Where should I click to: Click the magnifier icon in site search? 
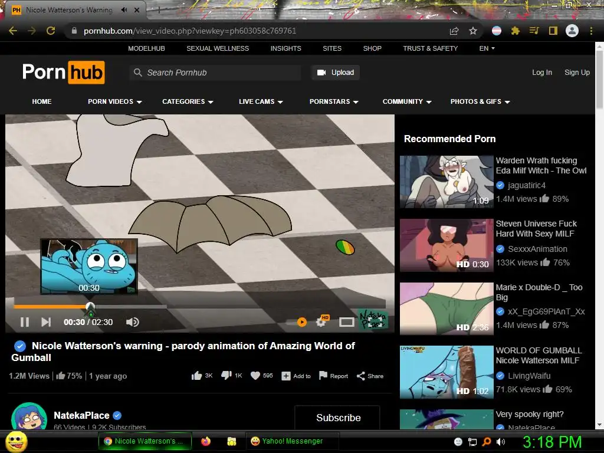tap(137, 73)
